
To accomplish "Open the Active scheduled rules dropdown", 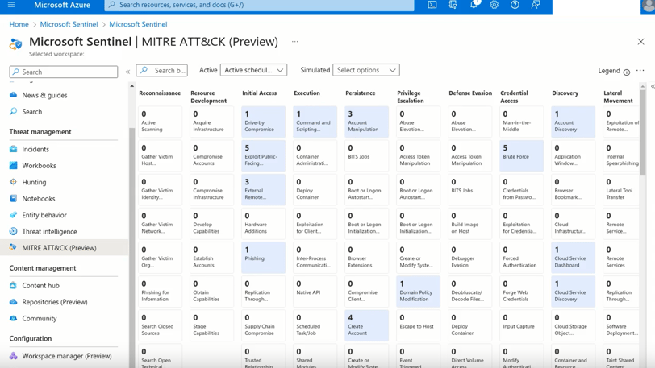I will coord(253,70).
